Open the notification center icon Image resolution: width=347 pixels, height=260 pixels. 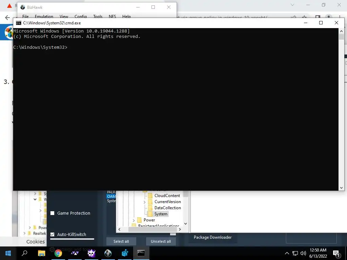pyautogui.click(x=336, y=254)
